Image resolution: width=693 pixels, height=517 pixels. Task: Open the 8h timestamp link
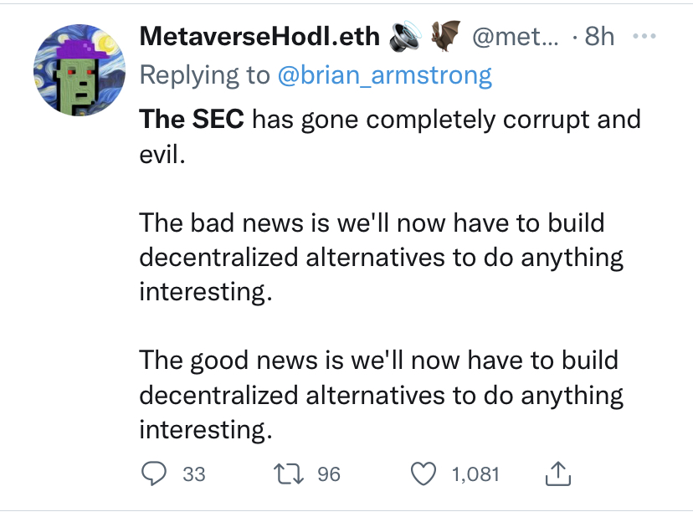(599, 37)
